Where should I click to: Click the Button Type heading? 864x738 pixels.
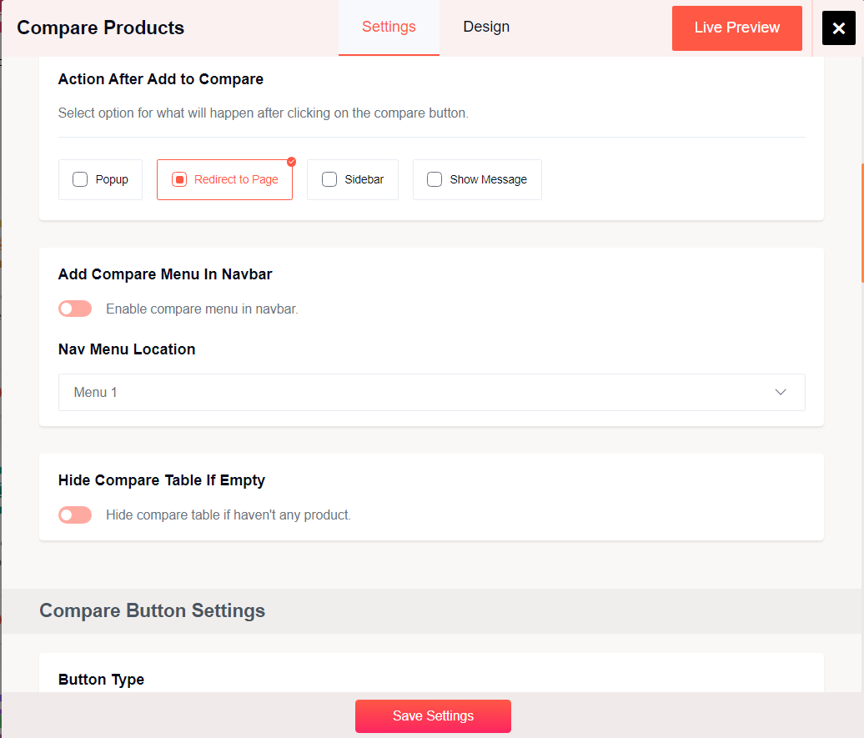tap(101, 680)
